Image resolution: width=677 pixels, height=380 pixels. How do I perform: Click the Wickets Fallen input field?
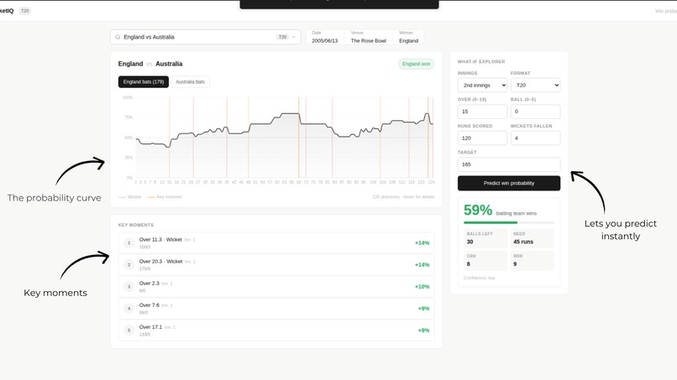pos(535,138)
